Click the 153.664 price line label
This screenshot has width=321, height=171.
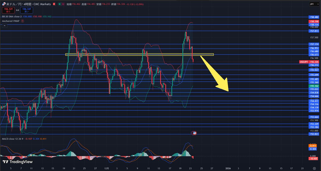coord(314,117)
